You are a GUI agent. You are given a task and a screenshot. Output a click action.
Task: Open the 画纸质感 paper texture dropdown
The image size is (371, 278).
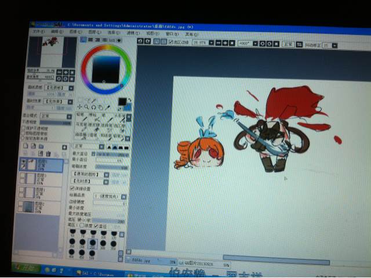coord(71,88)
